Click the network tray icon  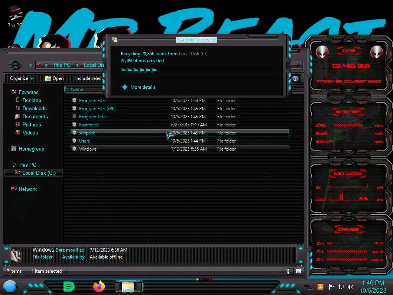point(341,287)
